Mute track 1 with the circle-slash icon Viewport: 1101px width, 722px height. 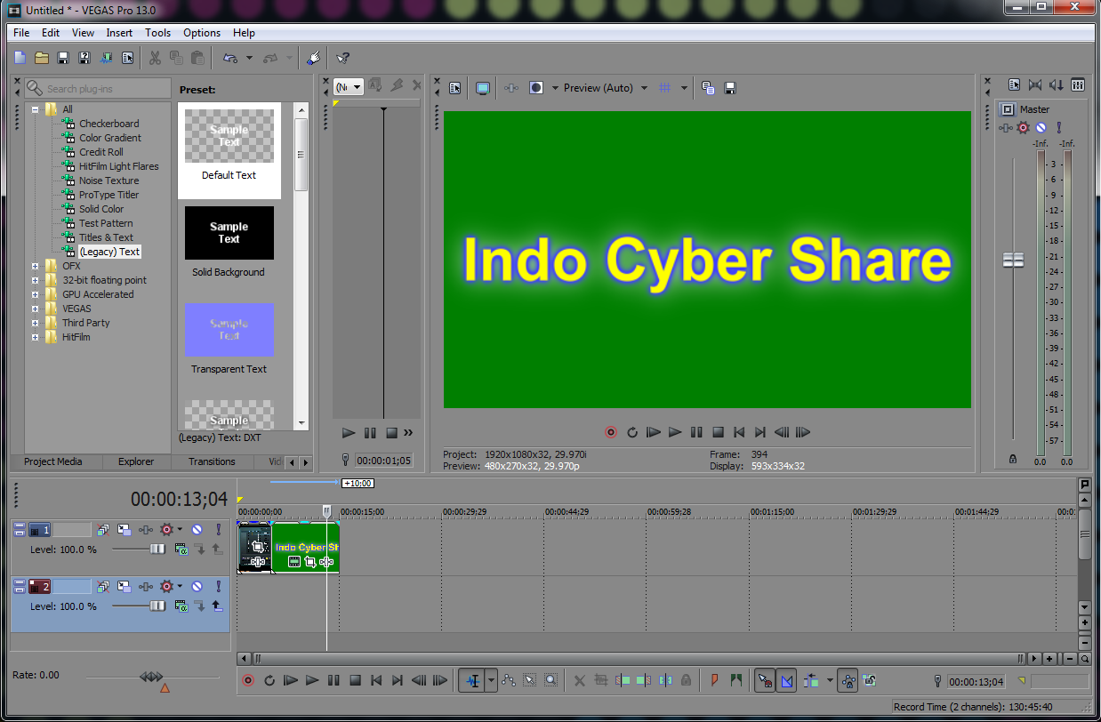click(197, 530)
